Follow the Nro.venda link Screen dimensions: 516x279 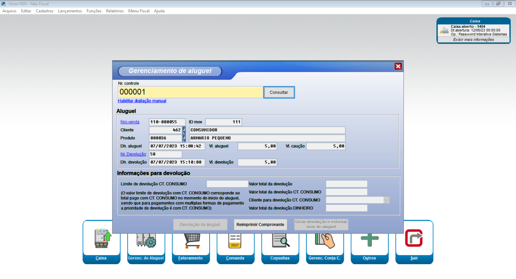coord(130,122)
